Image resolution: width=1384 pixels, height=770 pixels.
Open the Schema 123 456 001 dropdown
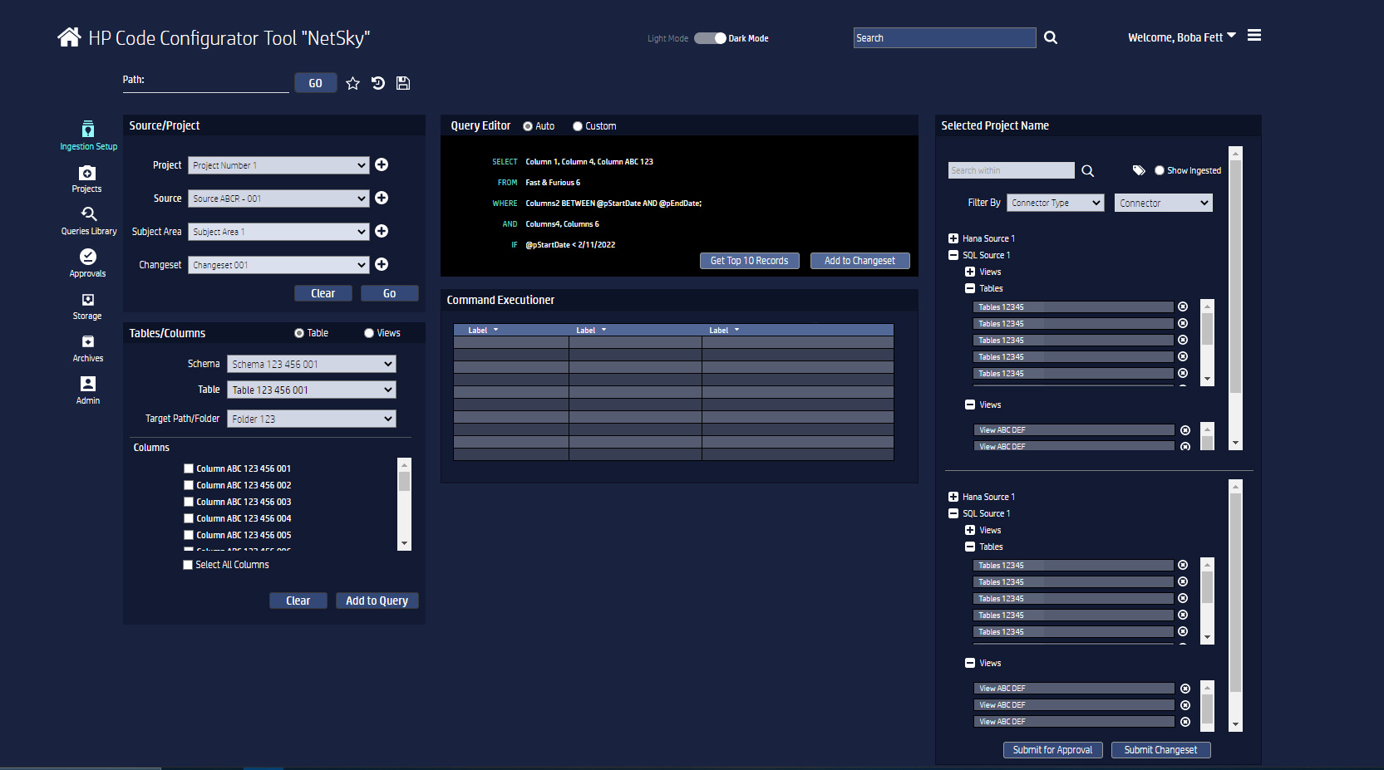click(311, 364)
